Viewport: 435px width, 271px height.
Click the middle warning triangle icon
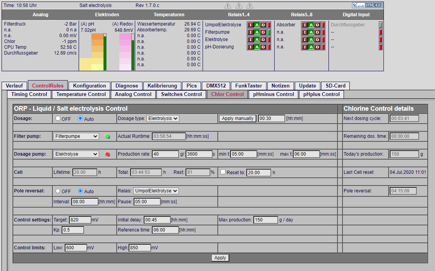[239, 5]
